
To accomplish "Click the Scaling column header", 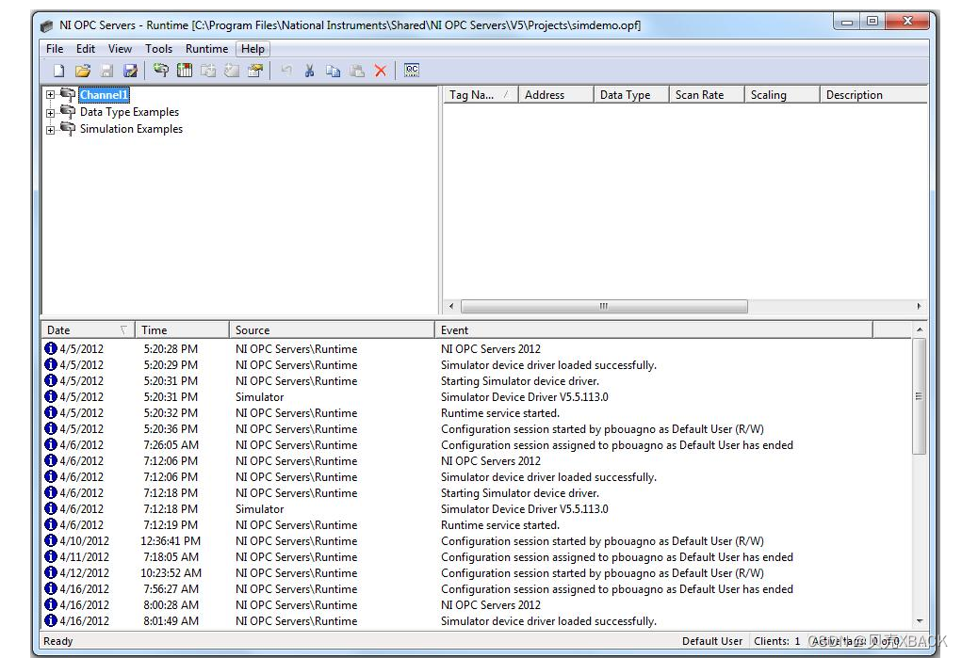I will point(782,94).
